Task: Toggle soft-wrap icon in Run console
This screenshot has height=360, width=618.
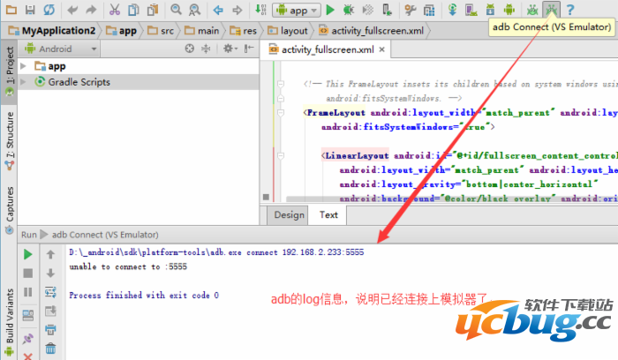Action: click(x=50, y=292)
